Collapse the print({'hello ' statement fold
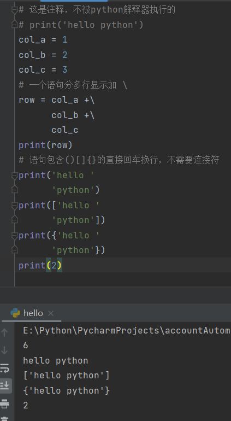 click(x=15, y=236)
